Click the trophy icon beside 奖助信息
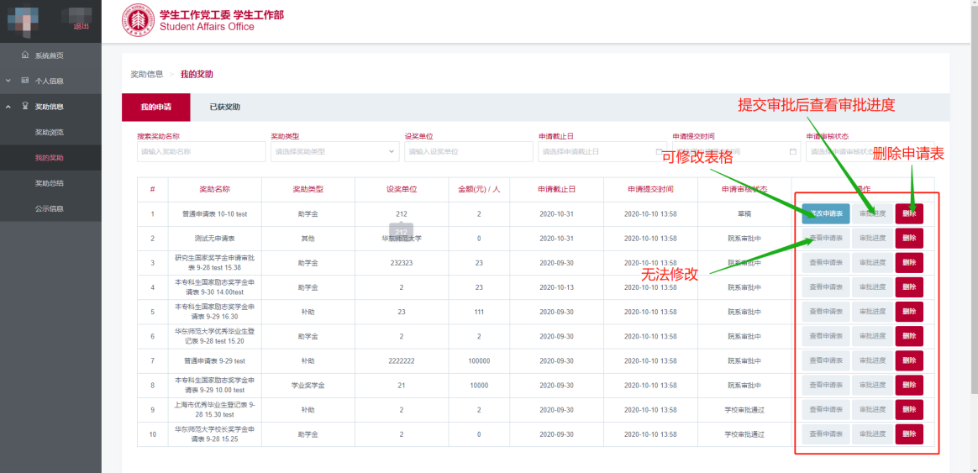 click(x=24, y=107)
